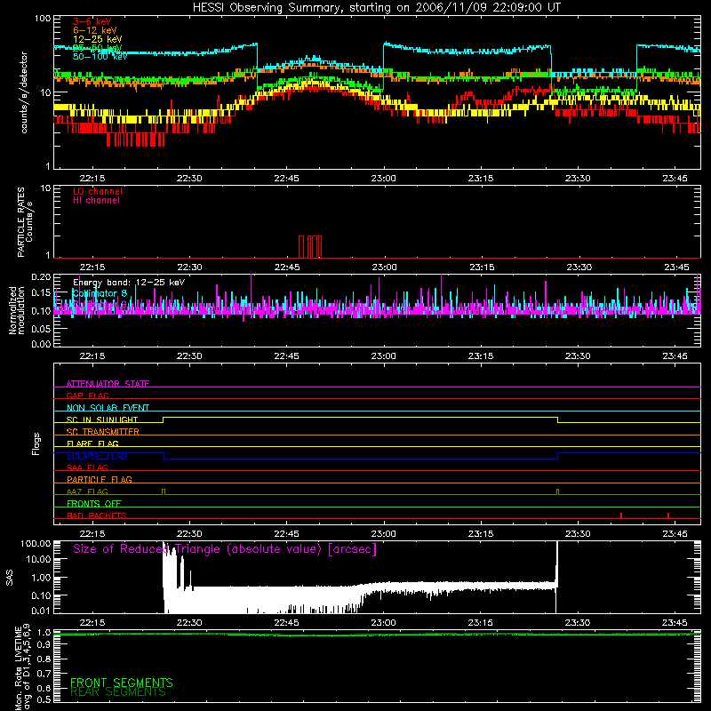711x711 pixels.
Task: Click the '0.9' tick on livetime axis
Action: pyautogui.click(x=44, y=645)
